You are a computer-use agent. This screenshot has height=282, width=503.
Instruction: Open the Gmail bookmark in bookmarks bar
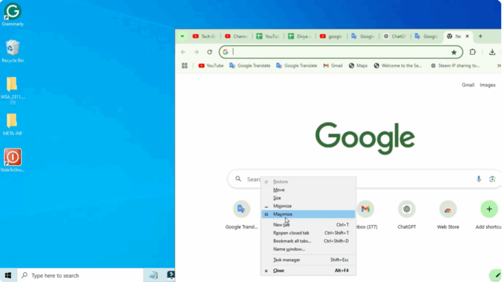click(x=333, y=65)
